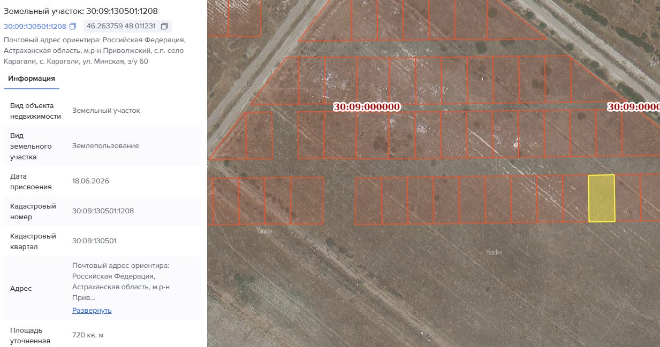Click the area value 720 кв. м
The image size is (660, 347).
click(x=88, y=335)
